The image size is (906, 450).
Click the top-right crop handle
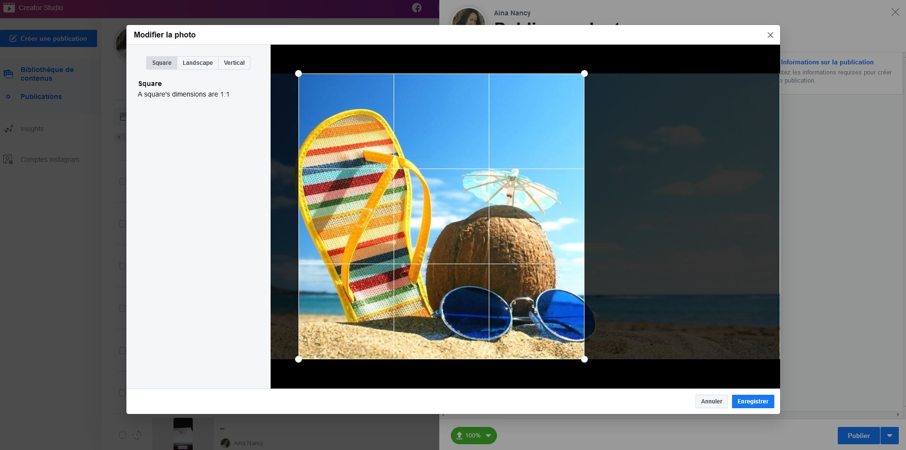tap(584, 73)
